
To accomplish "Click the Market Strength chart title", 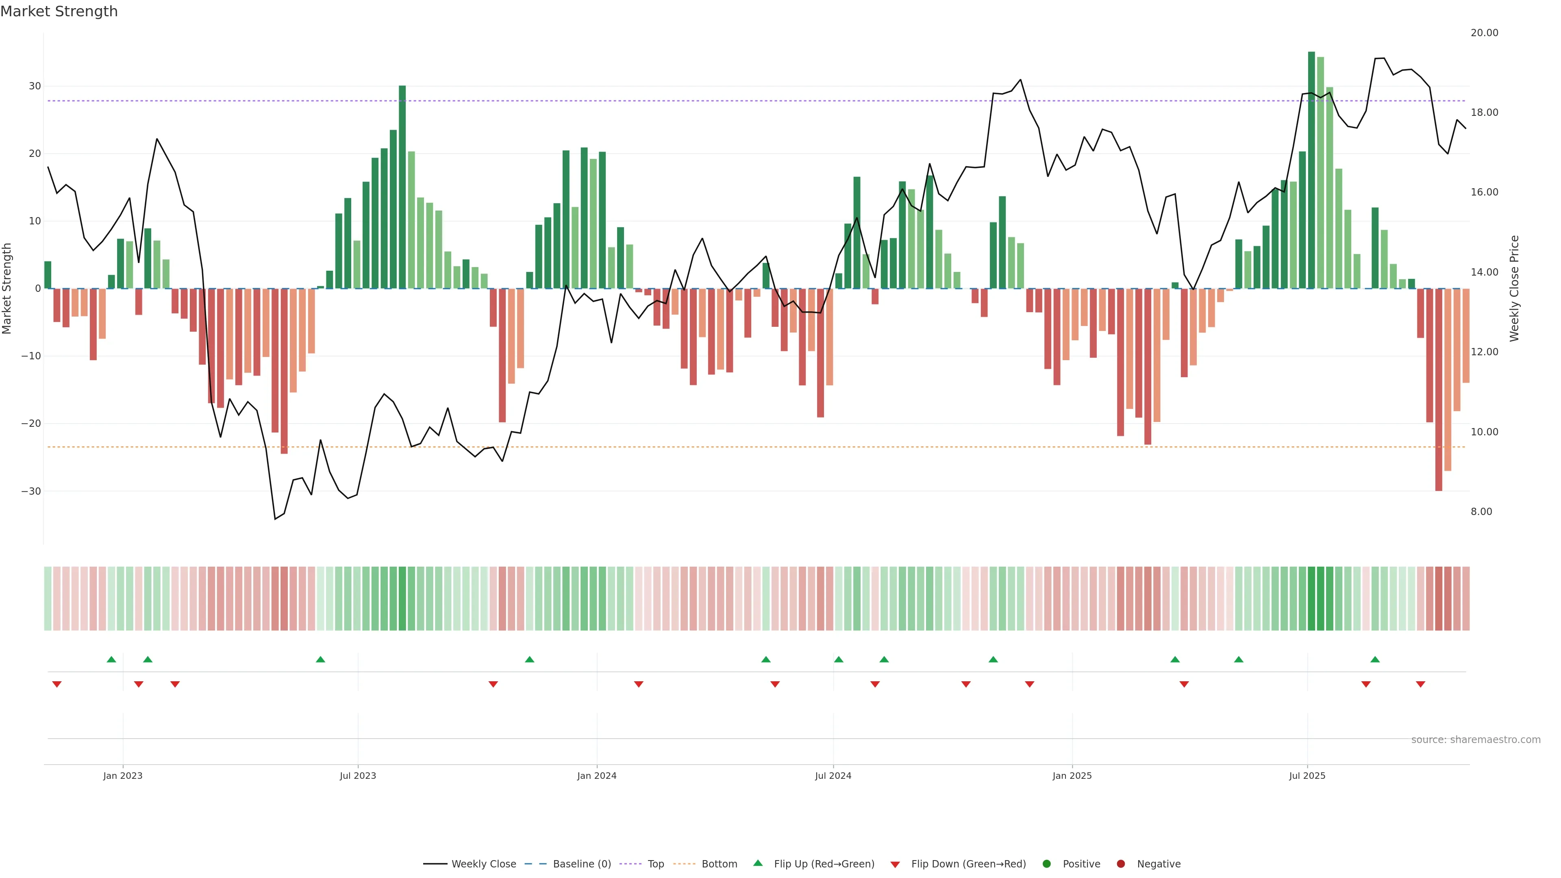I will point(59,11).
